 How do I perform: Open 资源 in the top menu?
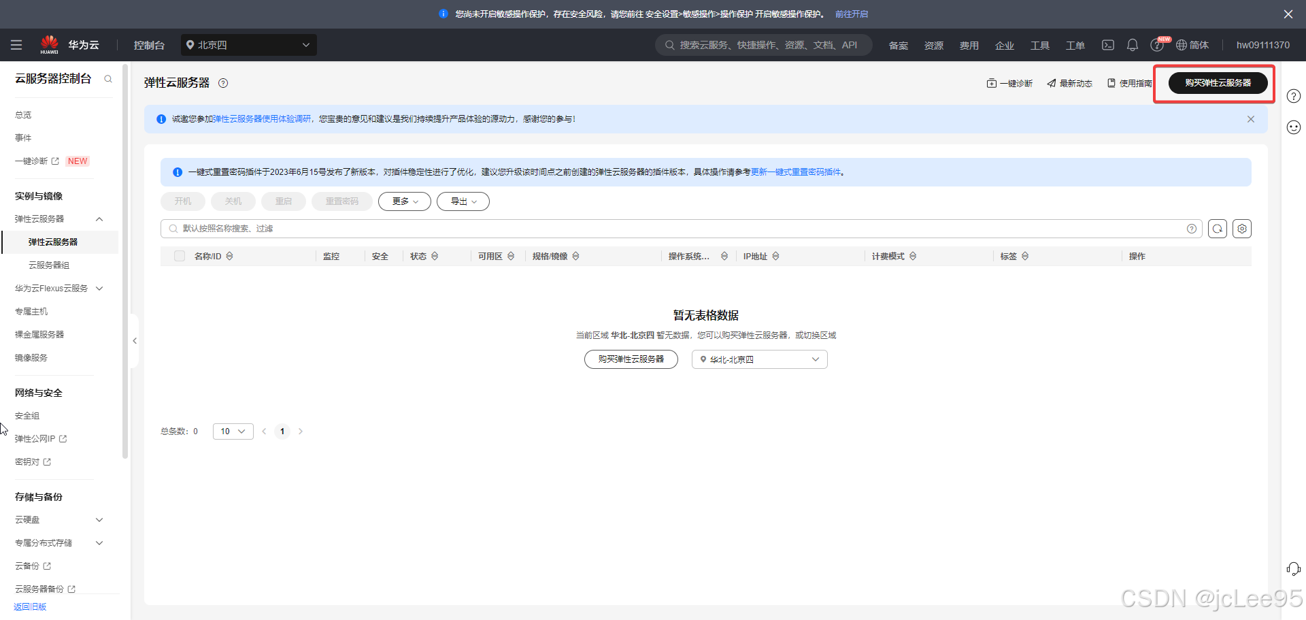click(x=934, y=46)
